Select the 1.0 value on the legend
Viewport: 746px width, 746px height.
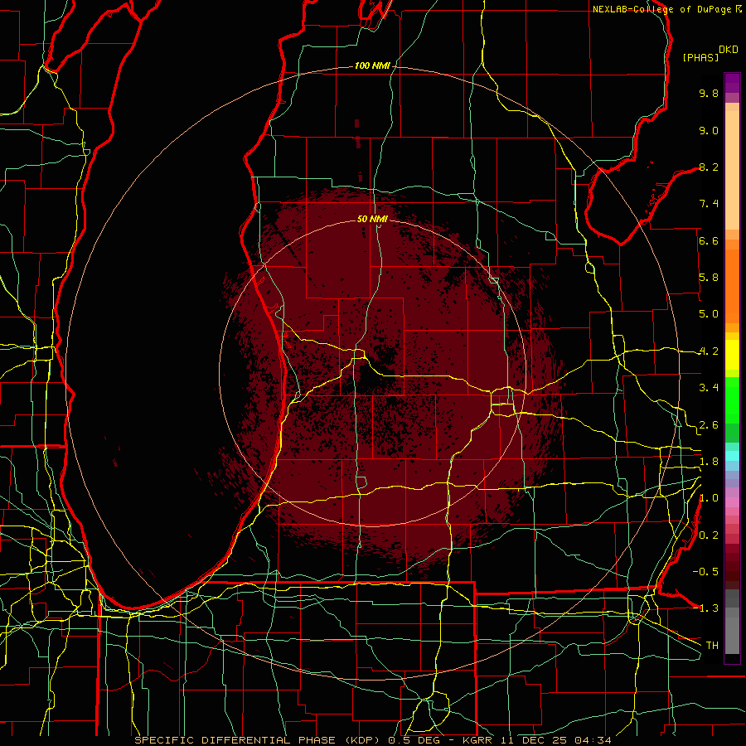pos(709,498)
